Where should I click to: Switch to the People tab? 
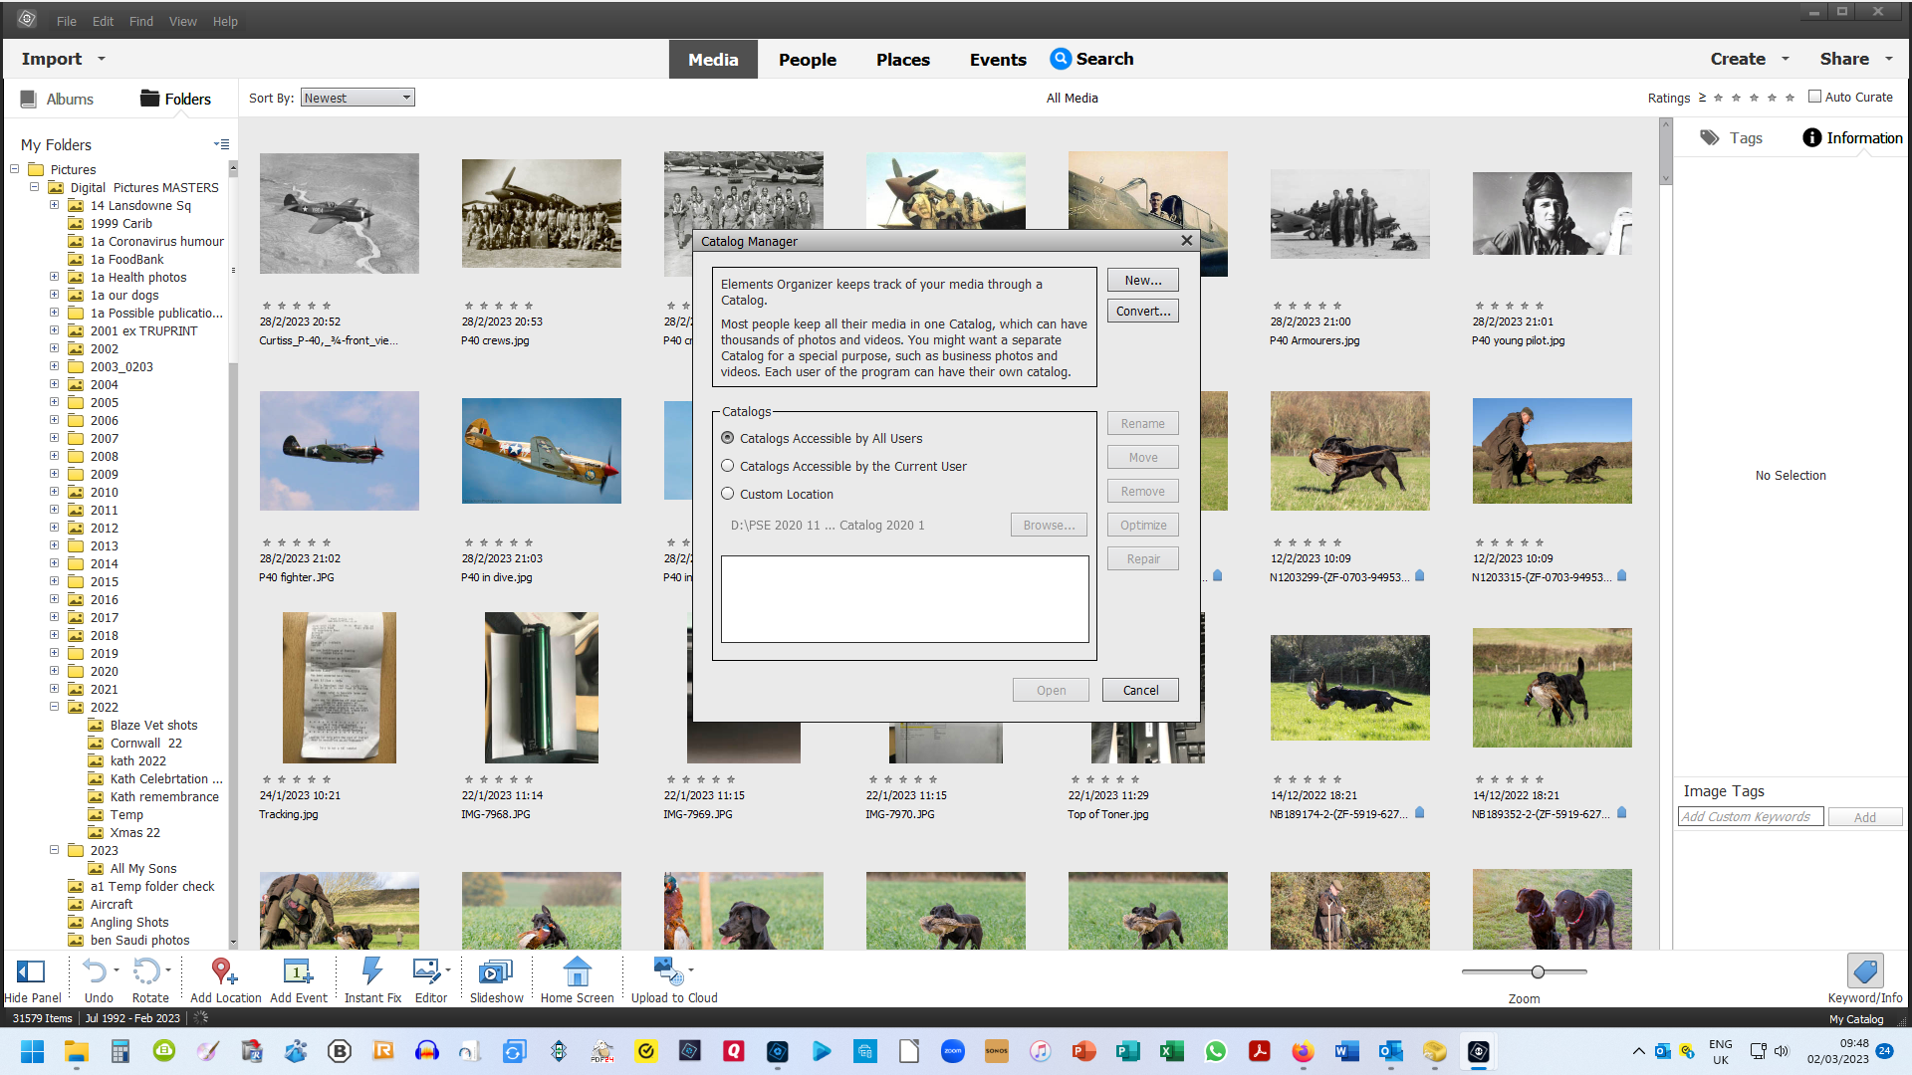pyautogui.click(x=808, y=59)
